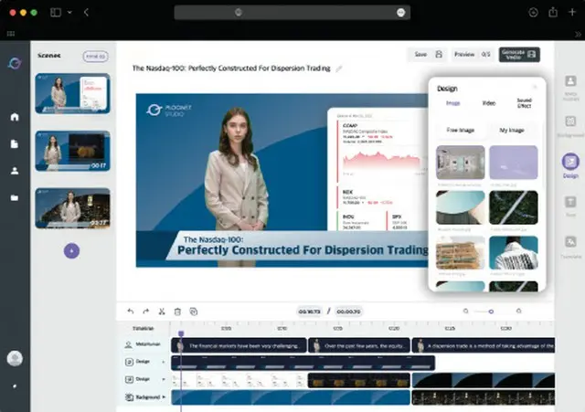Click the Home icon in the left navigation
585x412 pixels.
15,117
